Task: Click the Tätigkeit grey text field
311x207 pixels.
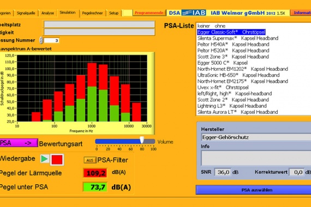Action: 99,32
